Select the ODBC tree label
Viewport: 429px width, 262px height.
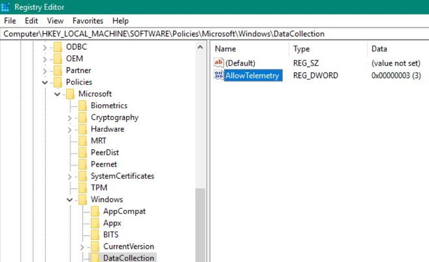pyautogui.click(x=76, y=47)
